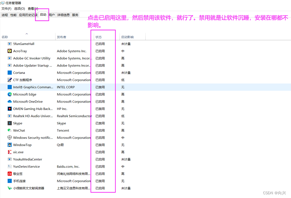Select OMEN Gaming Hub icon
This screenshot has height=198, width=291.
pos(9,109)
